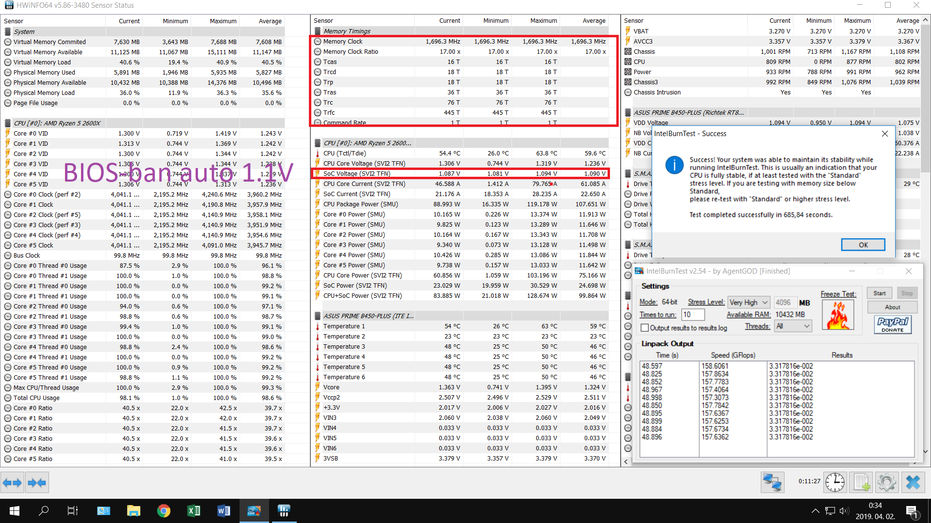Click the collapse panels arrows button in HWiNFO

(37, 482)
